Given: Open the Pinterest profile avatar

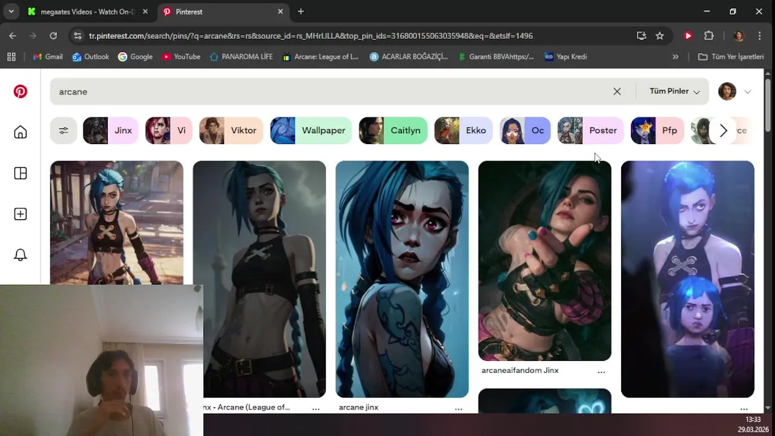Looking at the screenshot, I should pos(727,91).
